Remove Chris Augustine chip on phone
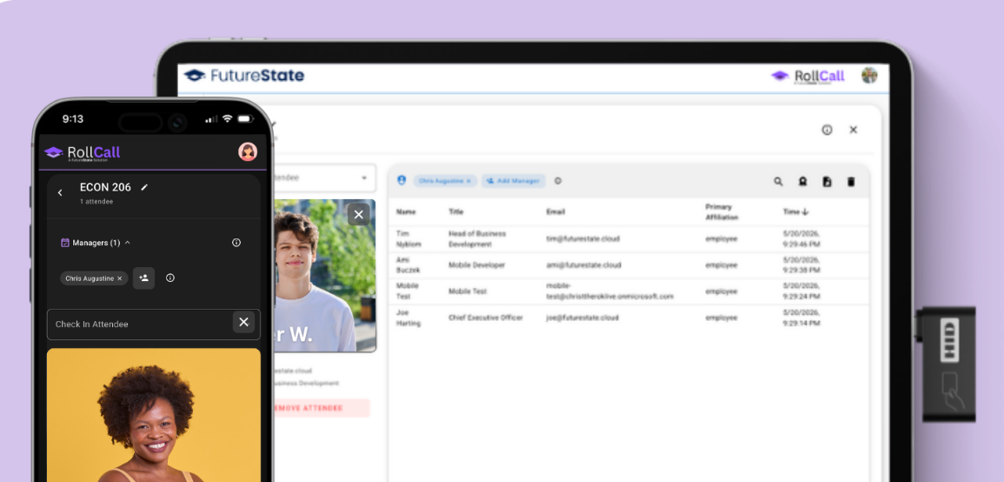Viewport: 1004px width, 482px height. pos(120,278)
